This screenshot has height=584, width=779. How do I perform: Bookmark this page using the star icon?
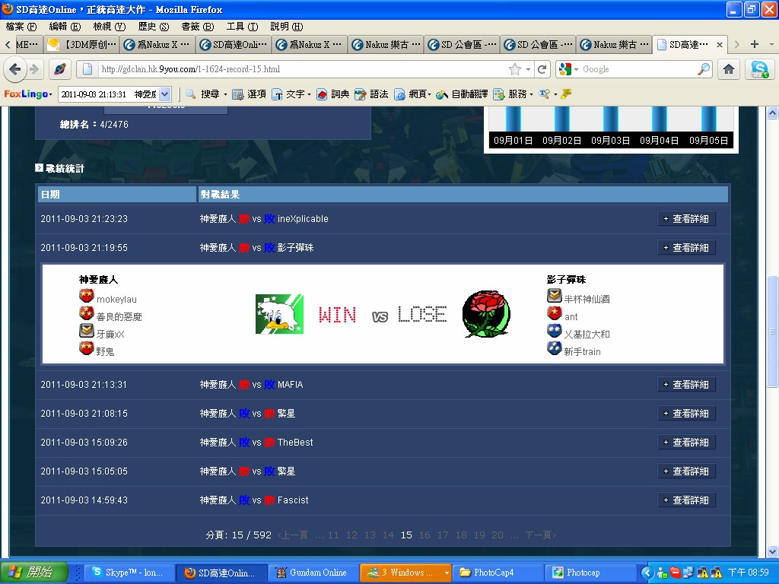click(515, 69)
